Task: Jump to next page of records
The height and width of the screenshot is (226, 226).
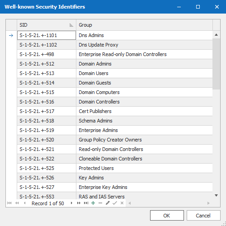Action: pos(79,203)
